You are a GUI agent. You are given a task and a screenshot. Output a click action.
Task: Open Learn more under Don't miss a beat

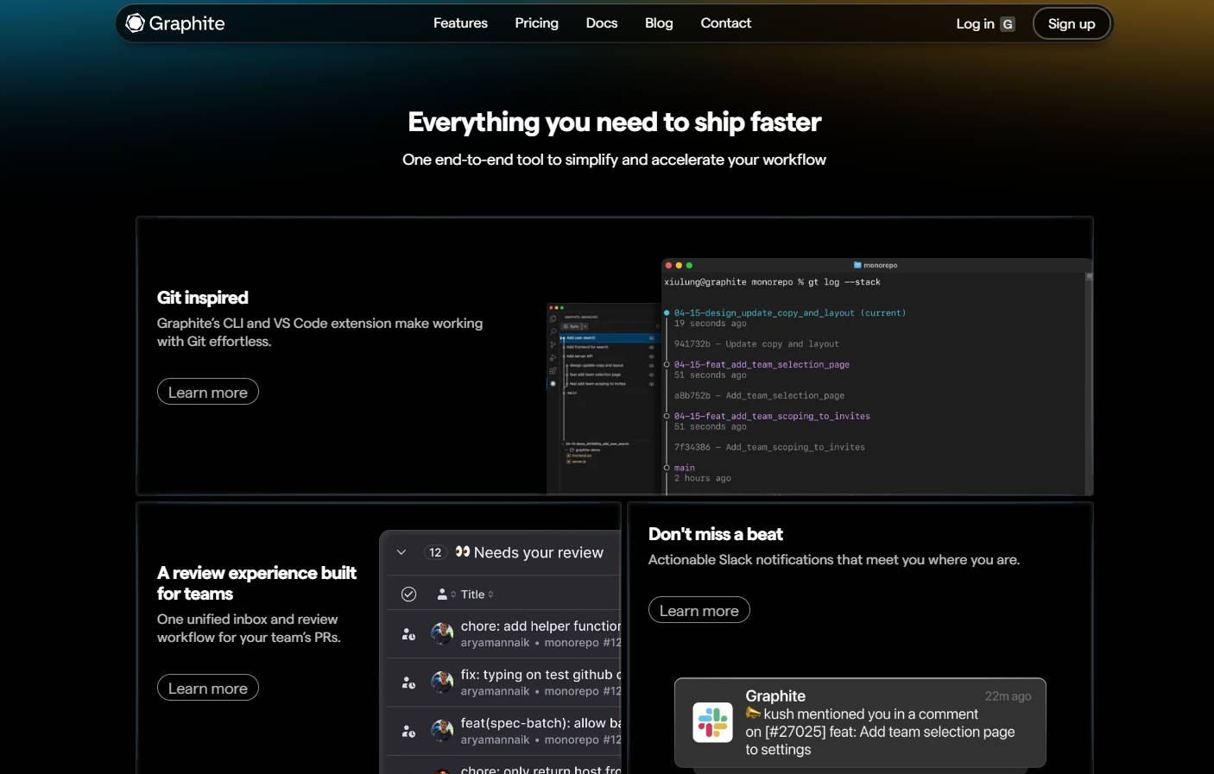[699, 610]
